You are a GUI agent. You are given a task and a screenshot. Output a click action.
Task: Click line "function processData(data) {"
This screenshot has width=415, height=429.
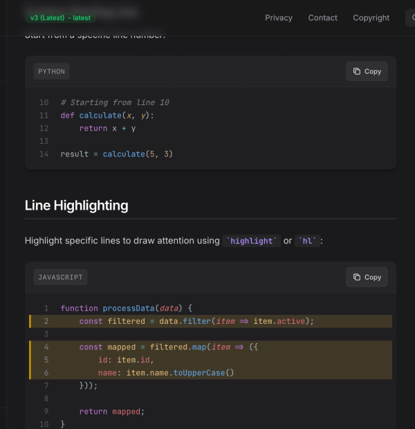click(127, 309)
